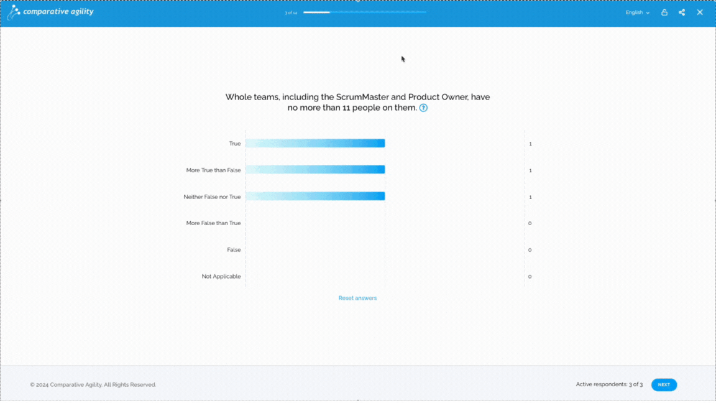The image size is (716, 403).
Task: Click the language dropdown chevron arrow
Action: pos(648,13)
